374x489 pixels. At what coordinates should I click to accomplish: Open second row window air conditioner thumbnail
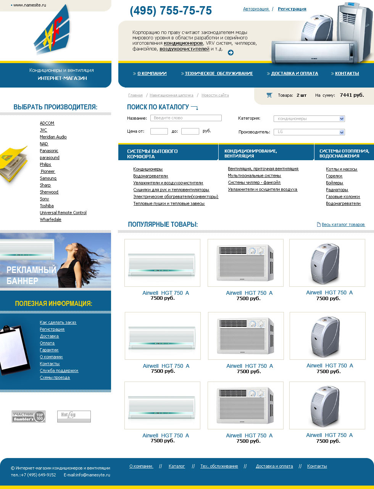pyautogui.click(x=246, y=336)
